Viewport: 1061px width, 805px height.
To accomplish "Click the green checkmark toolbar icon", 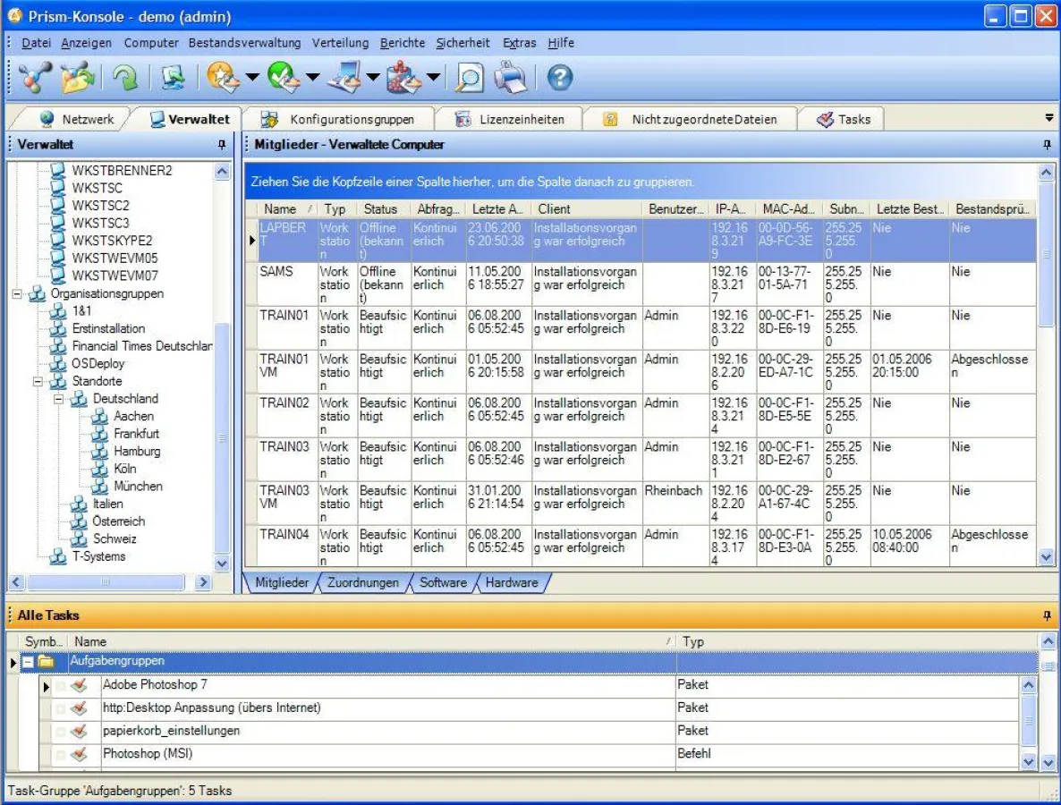I will click(x=284, y=79).
